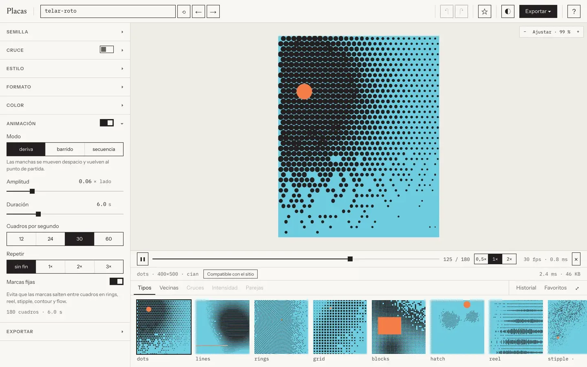Choose 24 frames per second
This screenshot has width=587, height=367.
(51, 239)
